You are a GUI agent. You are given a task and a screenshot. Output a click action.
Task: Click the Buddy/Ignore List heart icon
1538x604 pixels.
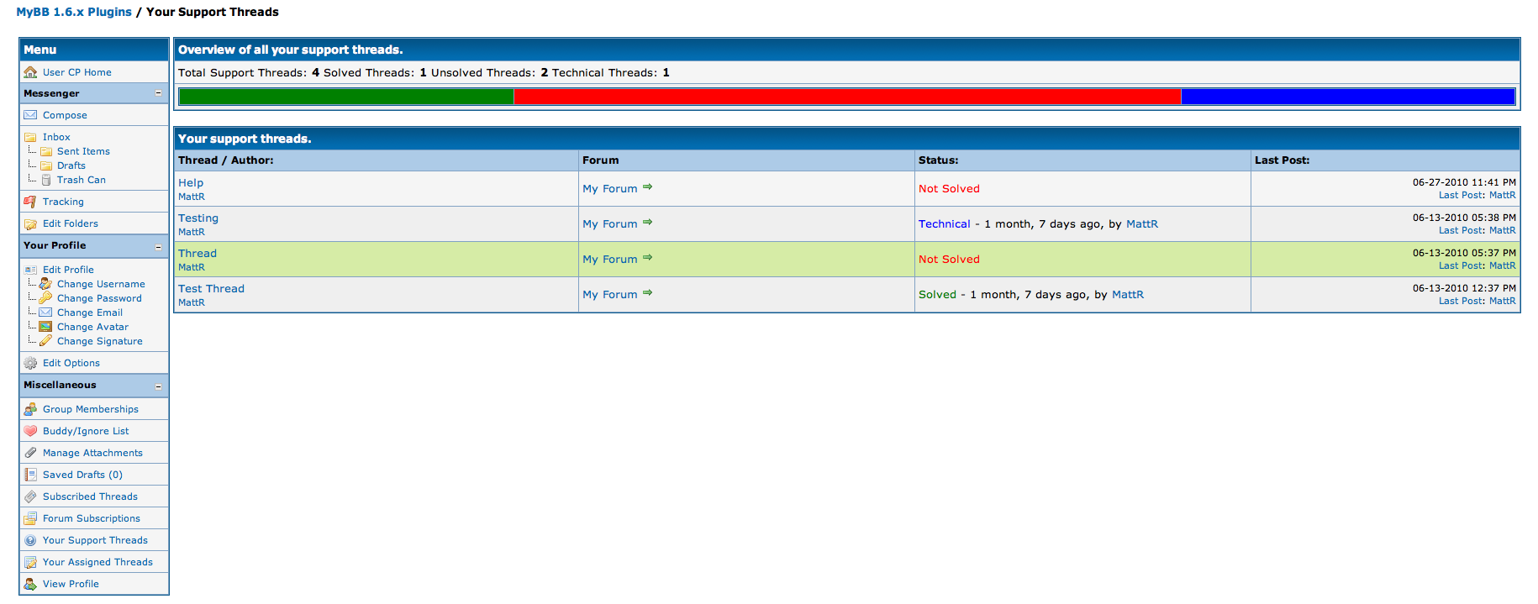click(x=30, y=431)
